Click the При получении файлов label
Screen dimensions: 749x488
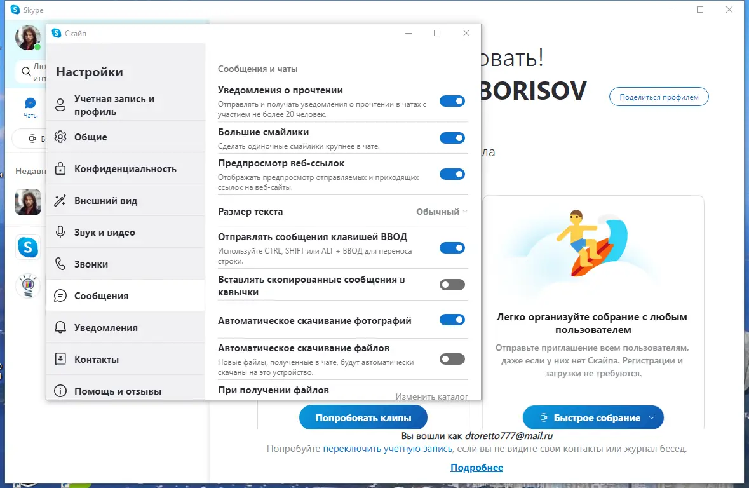pyautogui.click(x=273, y=390)
